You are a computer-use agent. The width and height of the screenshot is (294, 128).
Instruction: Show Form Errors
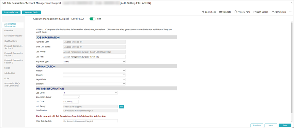(279, 12)
